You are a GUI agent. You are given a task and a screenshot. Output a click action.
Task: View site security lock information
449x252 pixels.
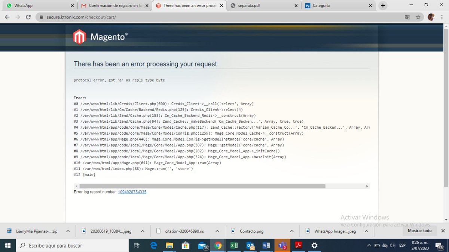tap(42, 17)
